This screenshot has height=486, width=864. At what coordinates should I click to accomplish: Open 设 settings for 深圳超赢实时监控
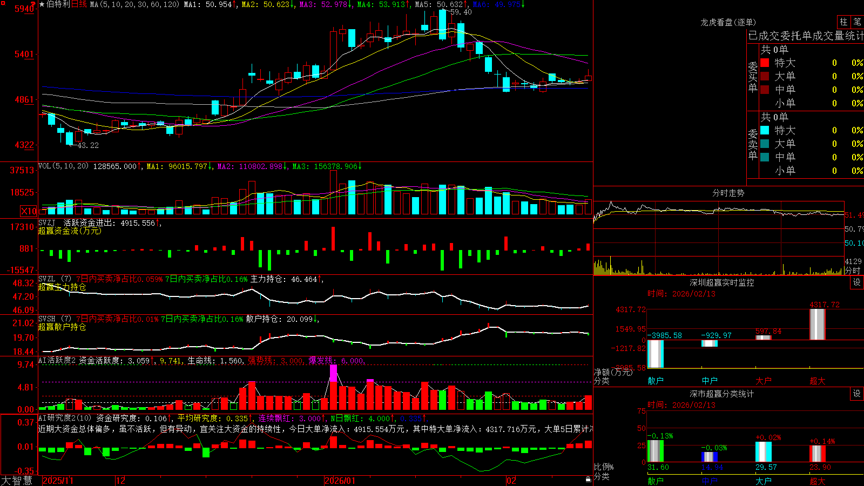(x=857, y=282)
